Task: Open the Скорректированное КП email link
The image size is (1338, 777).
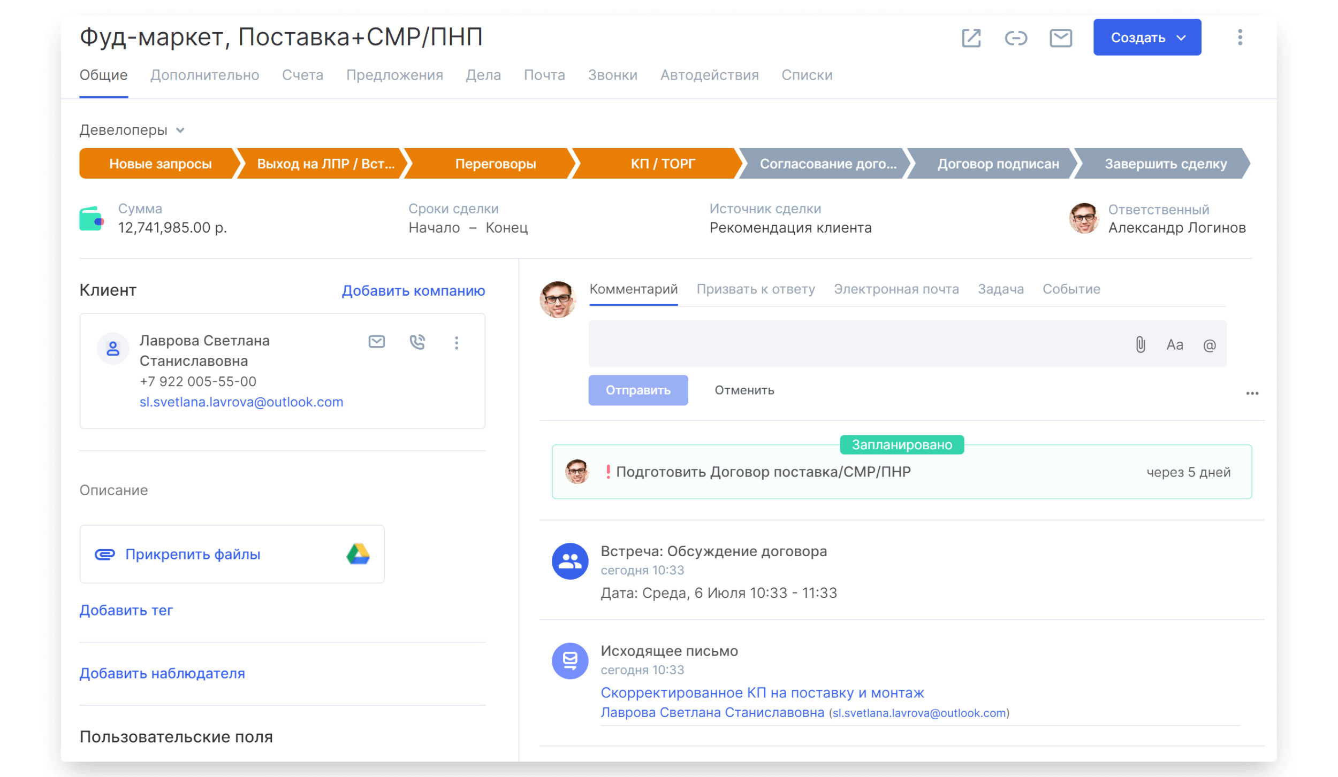Action: [762, 693]
